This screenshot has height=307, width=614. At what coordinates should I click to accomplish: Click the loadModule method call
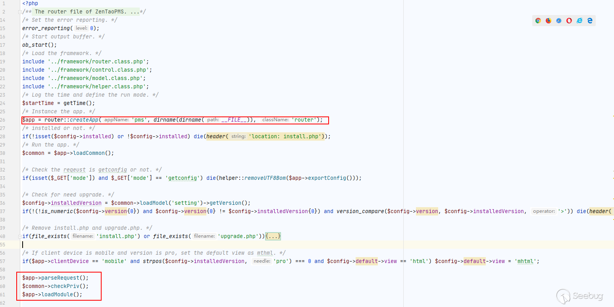pyautogui.click(x=57, y=294)
